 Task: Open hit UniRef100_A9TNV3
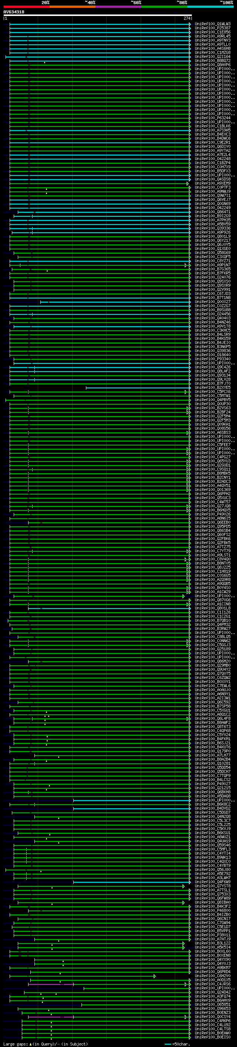coord(212,40)
